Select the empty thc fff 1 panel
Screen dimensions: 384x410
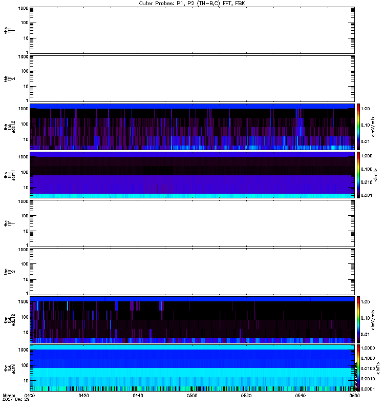(192, 223)
